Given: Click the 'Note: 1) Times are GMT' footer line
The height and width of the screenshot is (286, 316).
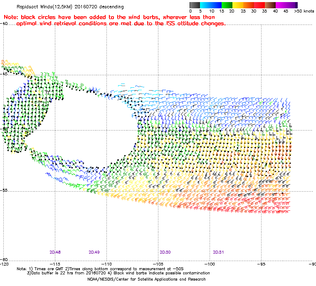Looking at the screenshot, I should click(x=100, y=269).
